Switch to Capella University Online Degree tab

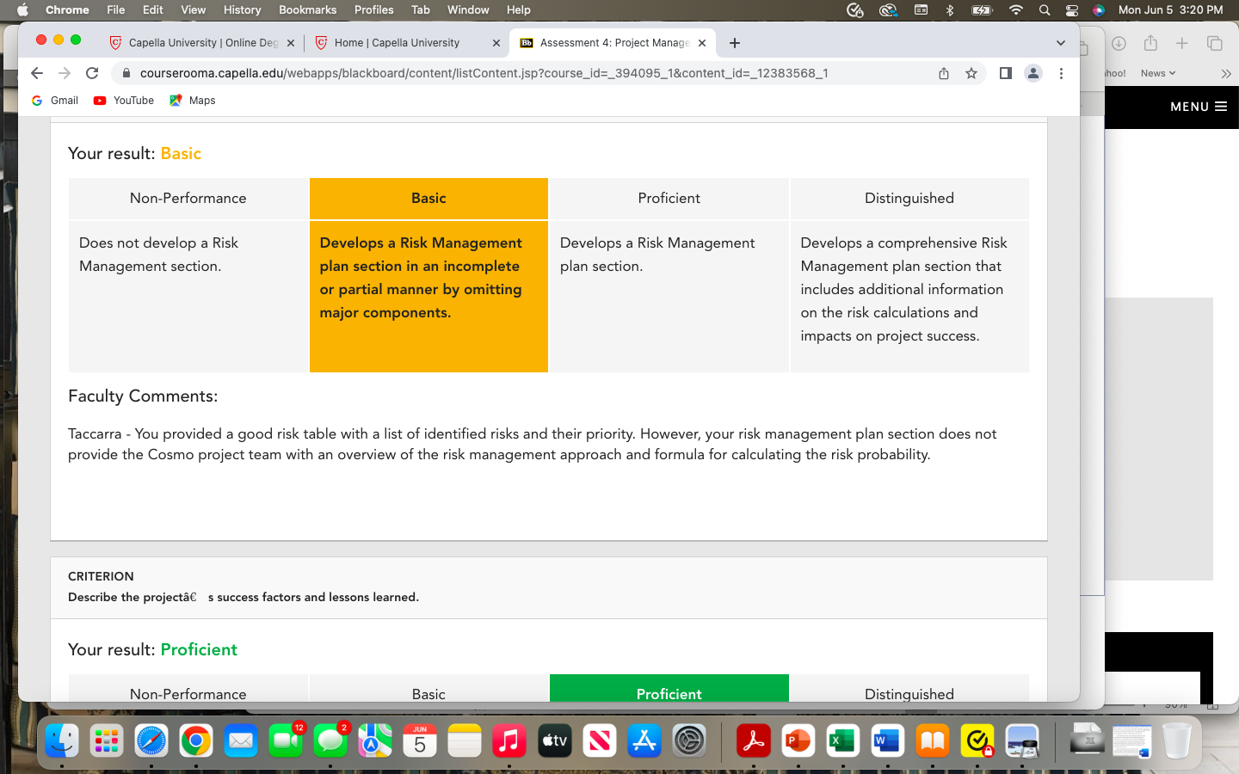point(201,43)
